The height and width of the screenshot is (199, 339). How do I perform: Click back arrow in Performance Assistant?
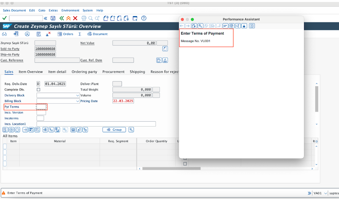coord(182,26)
